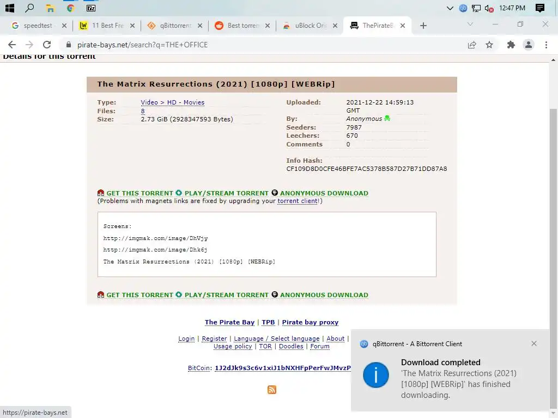Open the Pirate bay proxy link
558x418 pixels.
pos(310,322)
